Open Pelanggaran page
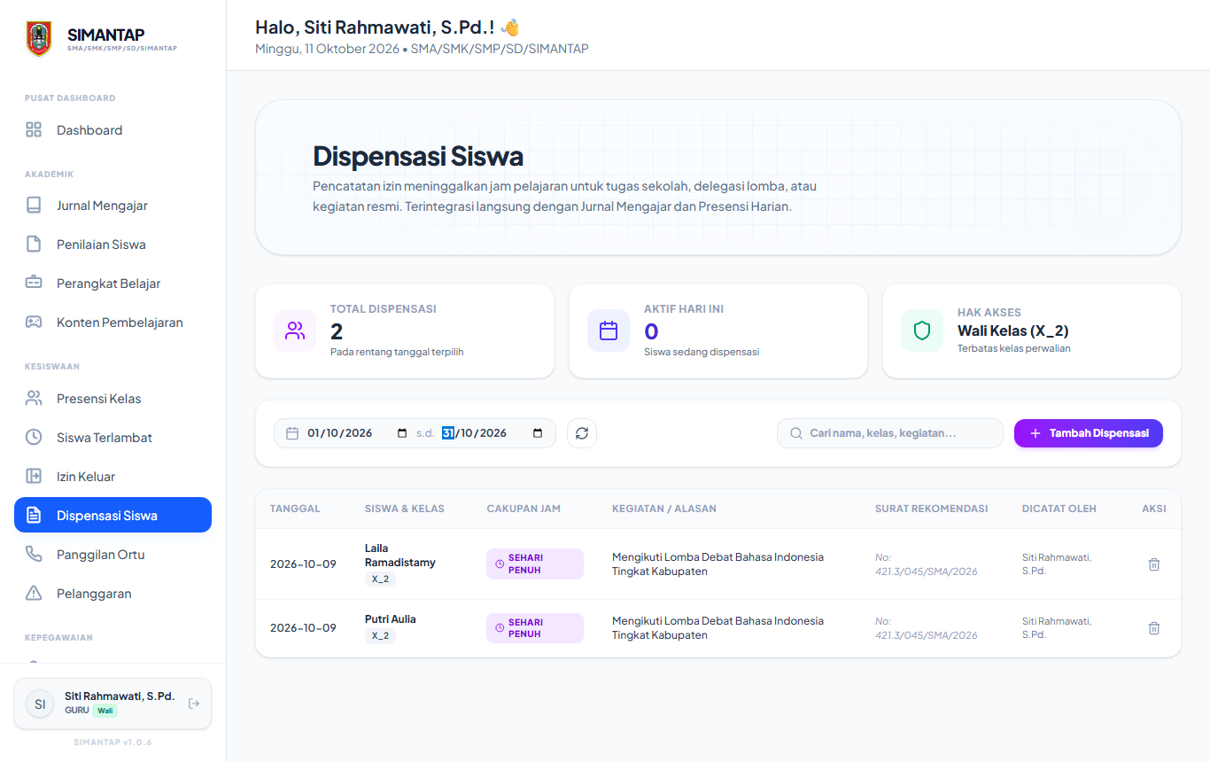Viewport: 1210px width, 762px height. point(112,594)
